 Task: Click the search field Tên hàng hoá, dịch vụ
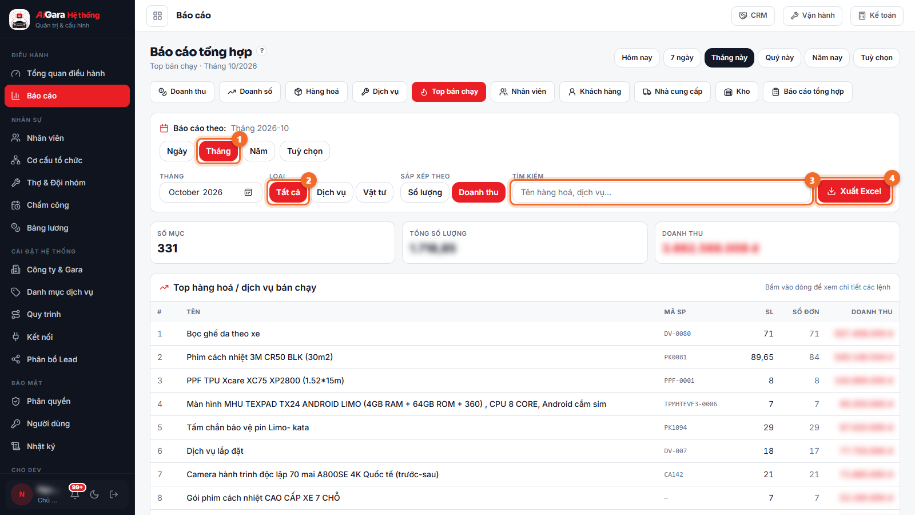pos(661,192)
